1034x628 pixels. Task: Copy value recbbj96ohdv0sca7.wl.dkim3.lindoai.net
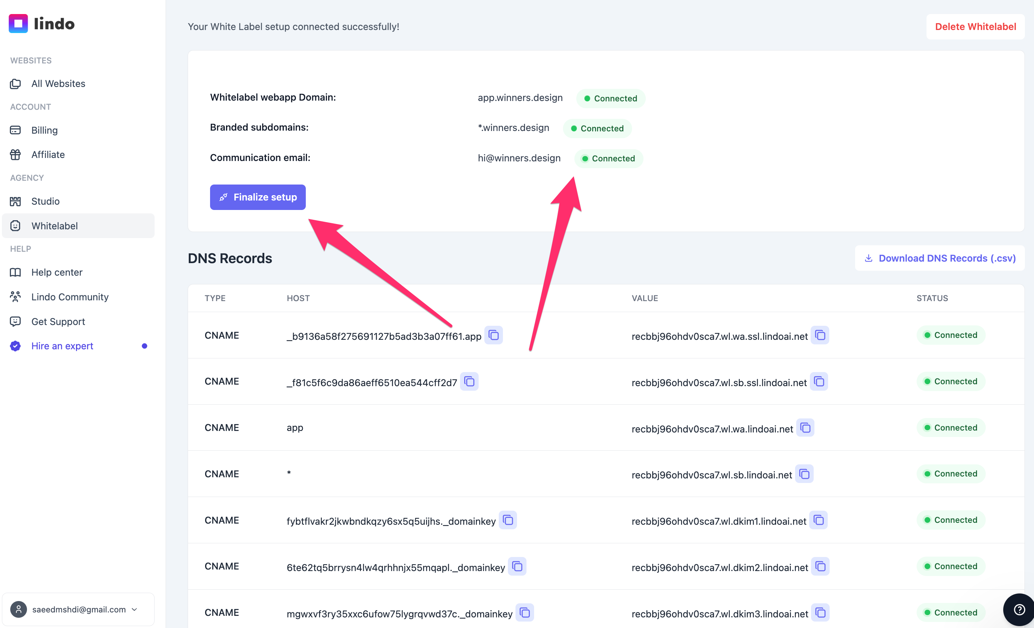click(820, 612)
